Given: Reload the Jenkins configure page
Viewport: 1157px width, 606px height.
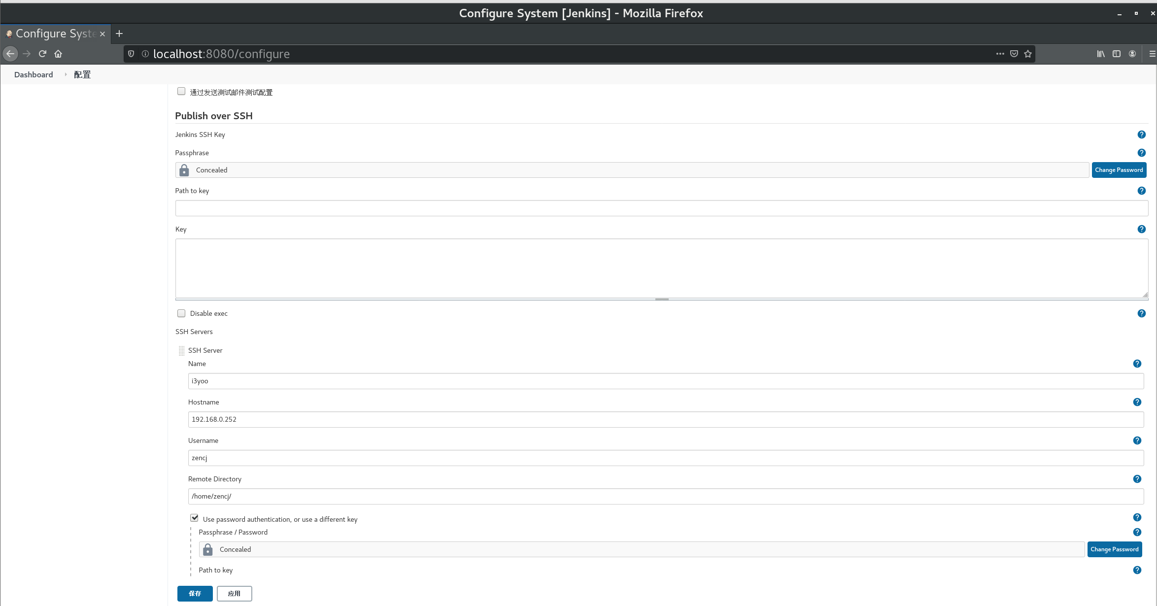Looking at the screenshot, I should coord(42,54).
